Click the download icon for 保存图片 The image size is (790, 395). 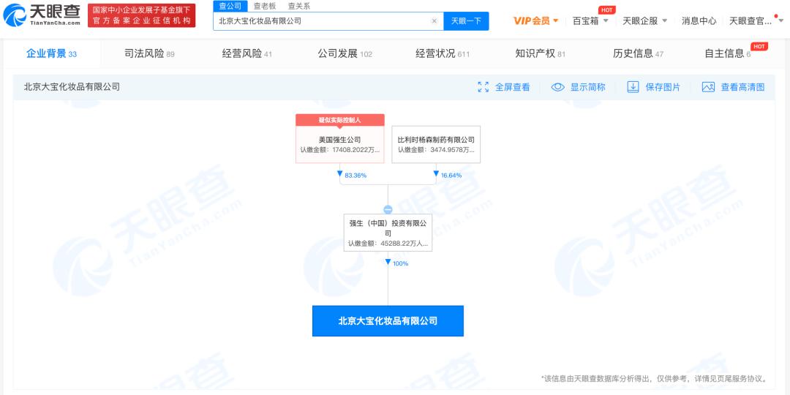633,87
